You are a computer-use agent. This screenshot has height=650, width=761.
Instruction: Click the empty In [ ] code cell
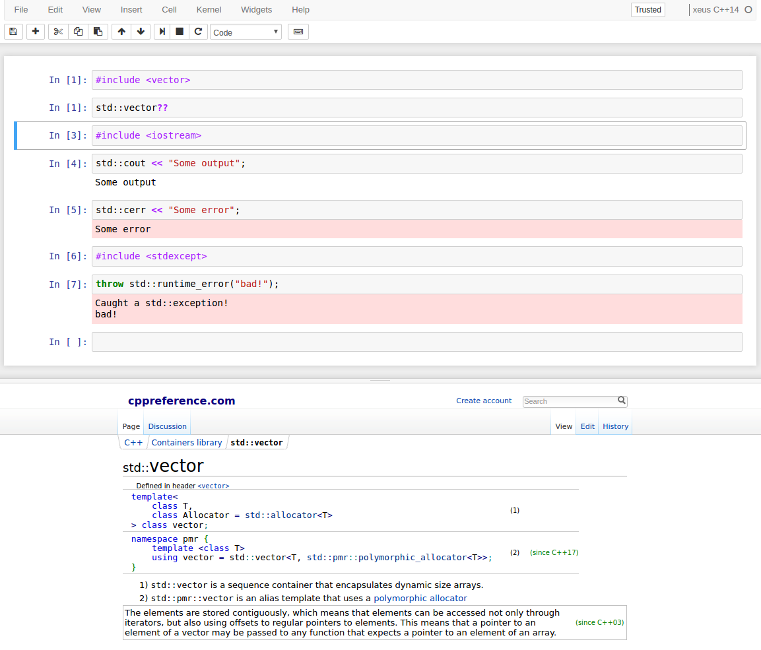(x=417, y=342)
